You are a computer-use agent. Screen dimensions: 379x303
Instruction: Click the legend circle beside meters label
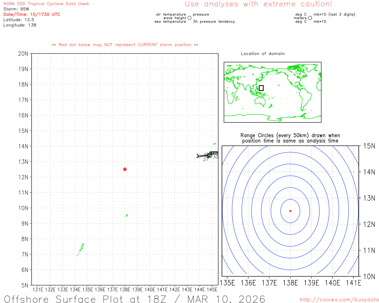pos(310,18)
